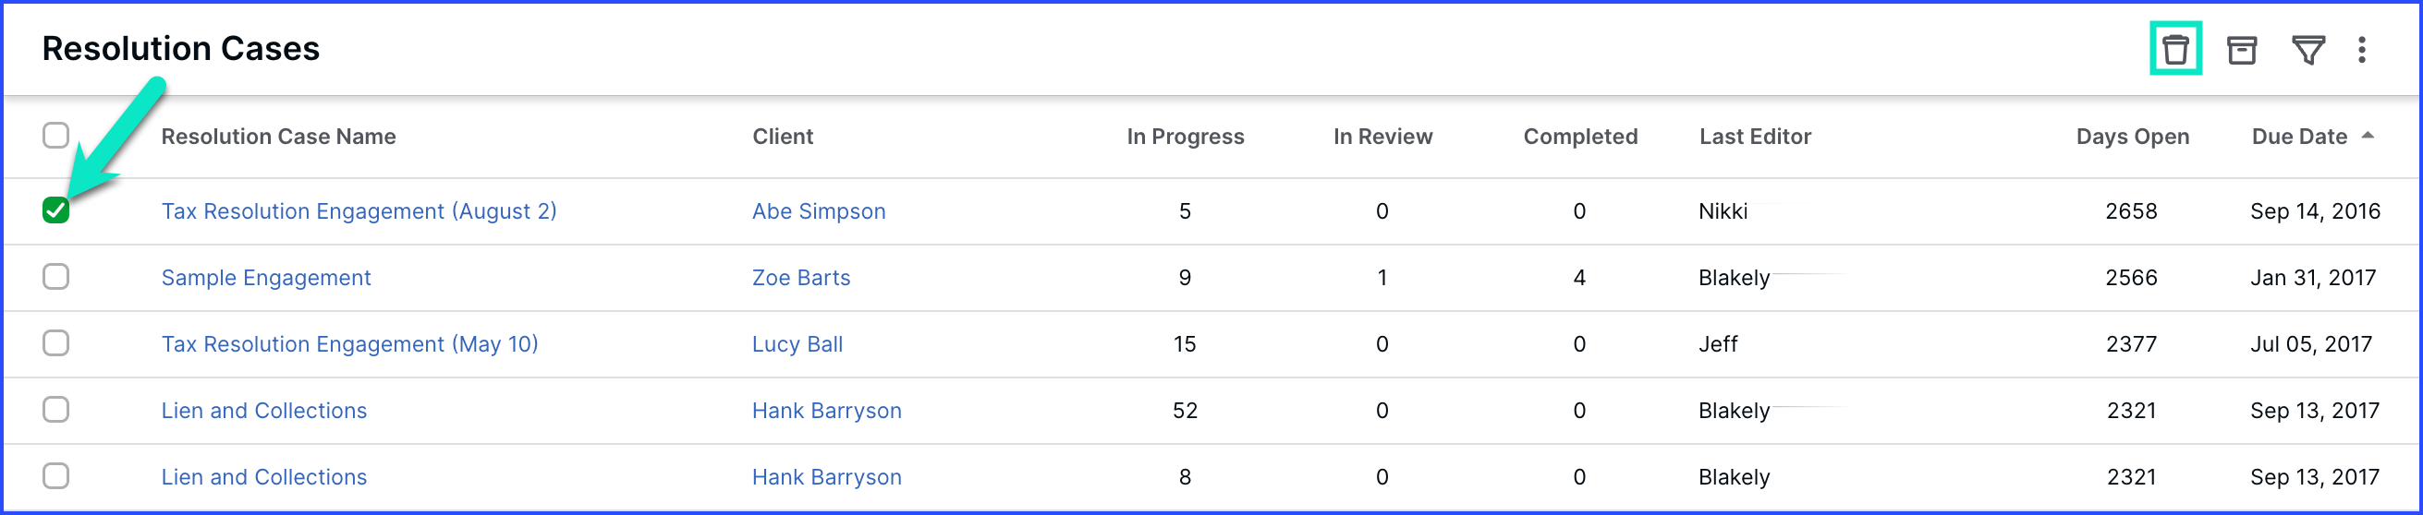
Task: Open Tax Resolution Engagement (May 10) link
Action: 349,344
